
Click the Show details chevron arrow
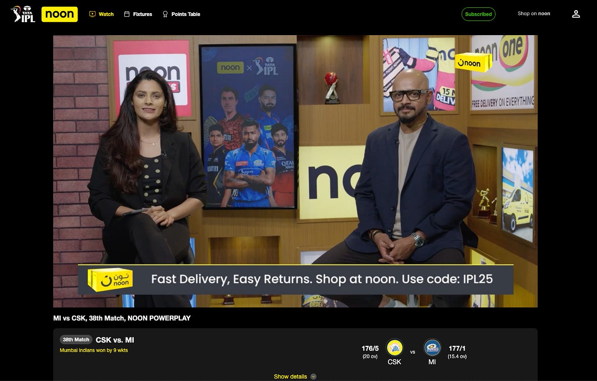click(313, 376)
